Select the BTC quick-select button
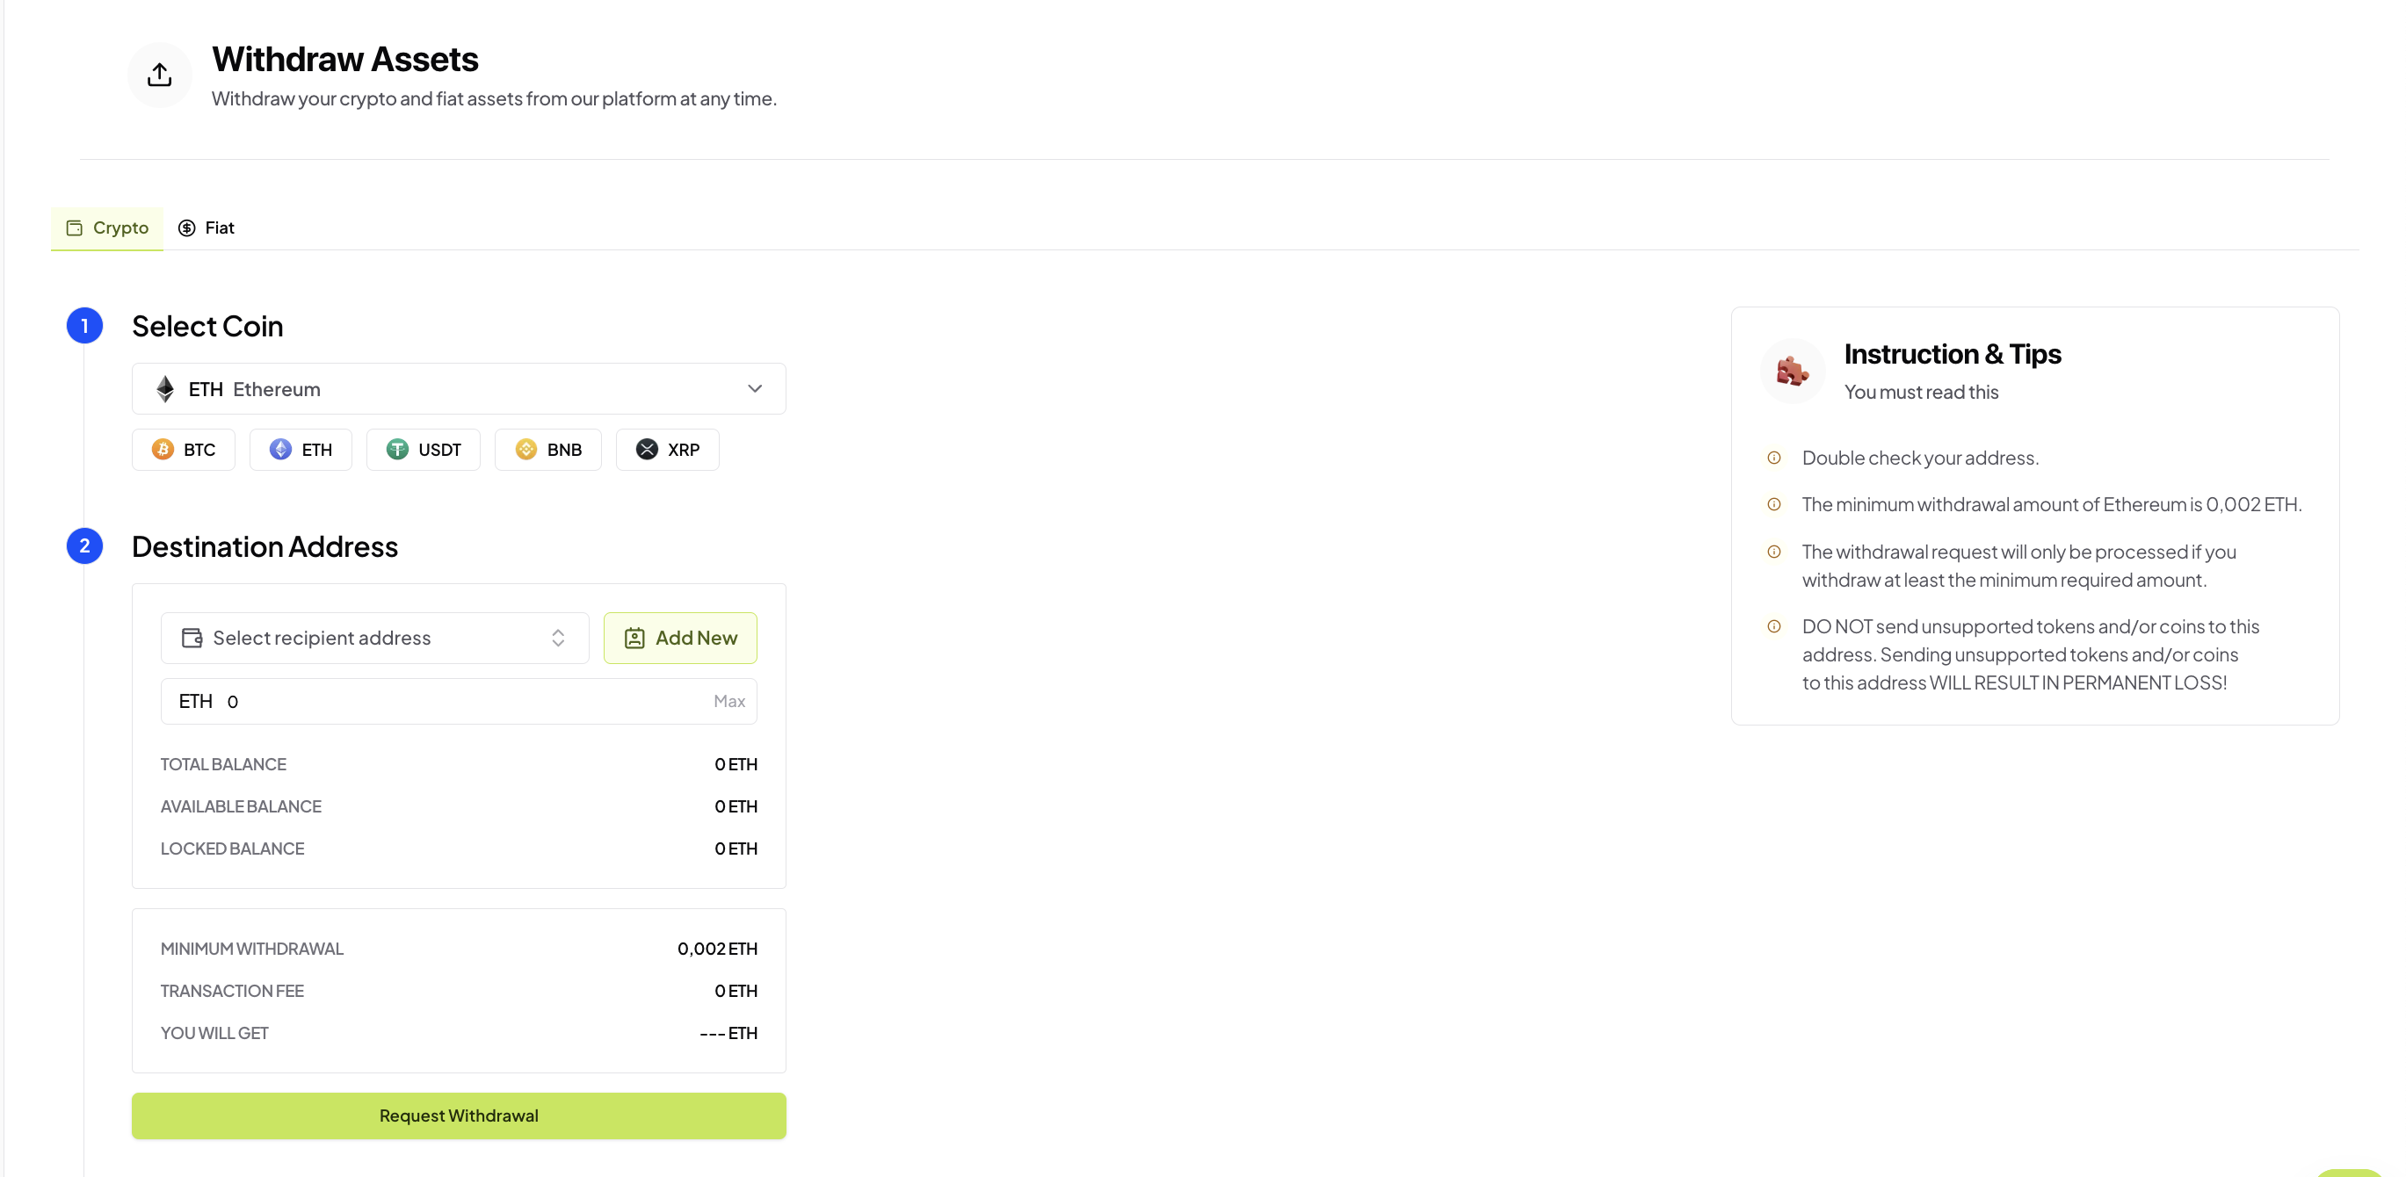This screenshot has height=1177, width=2406. [183, 448]
